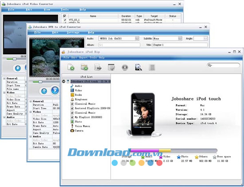Uncheck the VTS_03_1 file checkbox

(65, 20)
